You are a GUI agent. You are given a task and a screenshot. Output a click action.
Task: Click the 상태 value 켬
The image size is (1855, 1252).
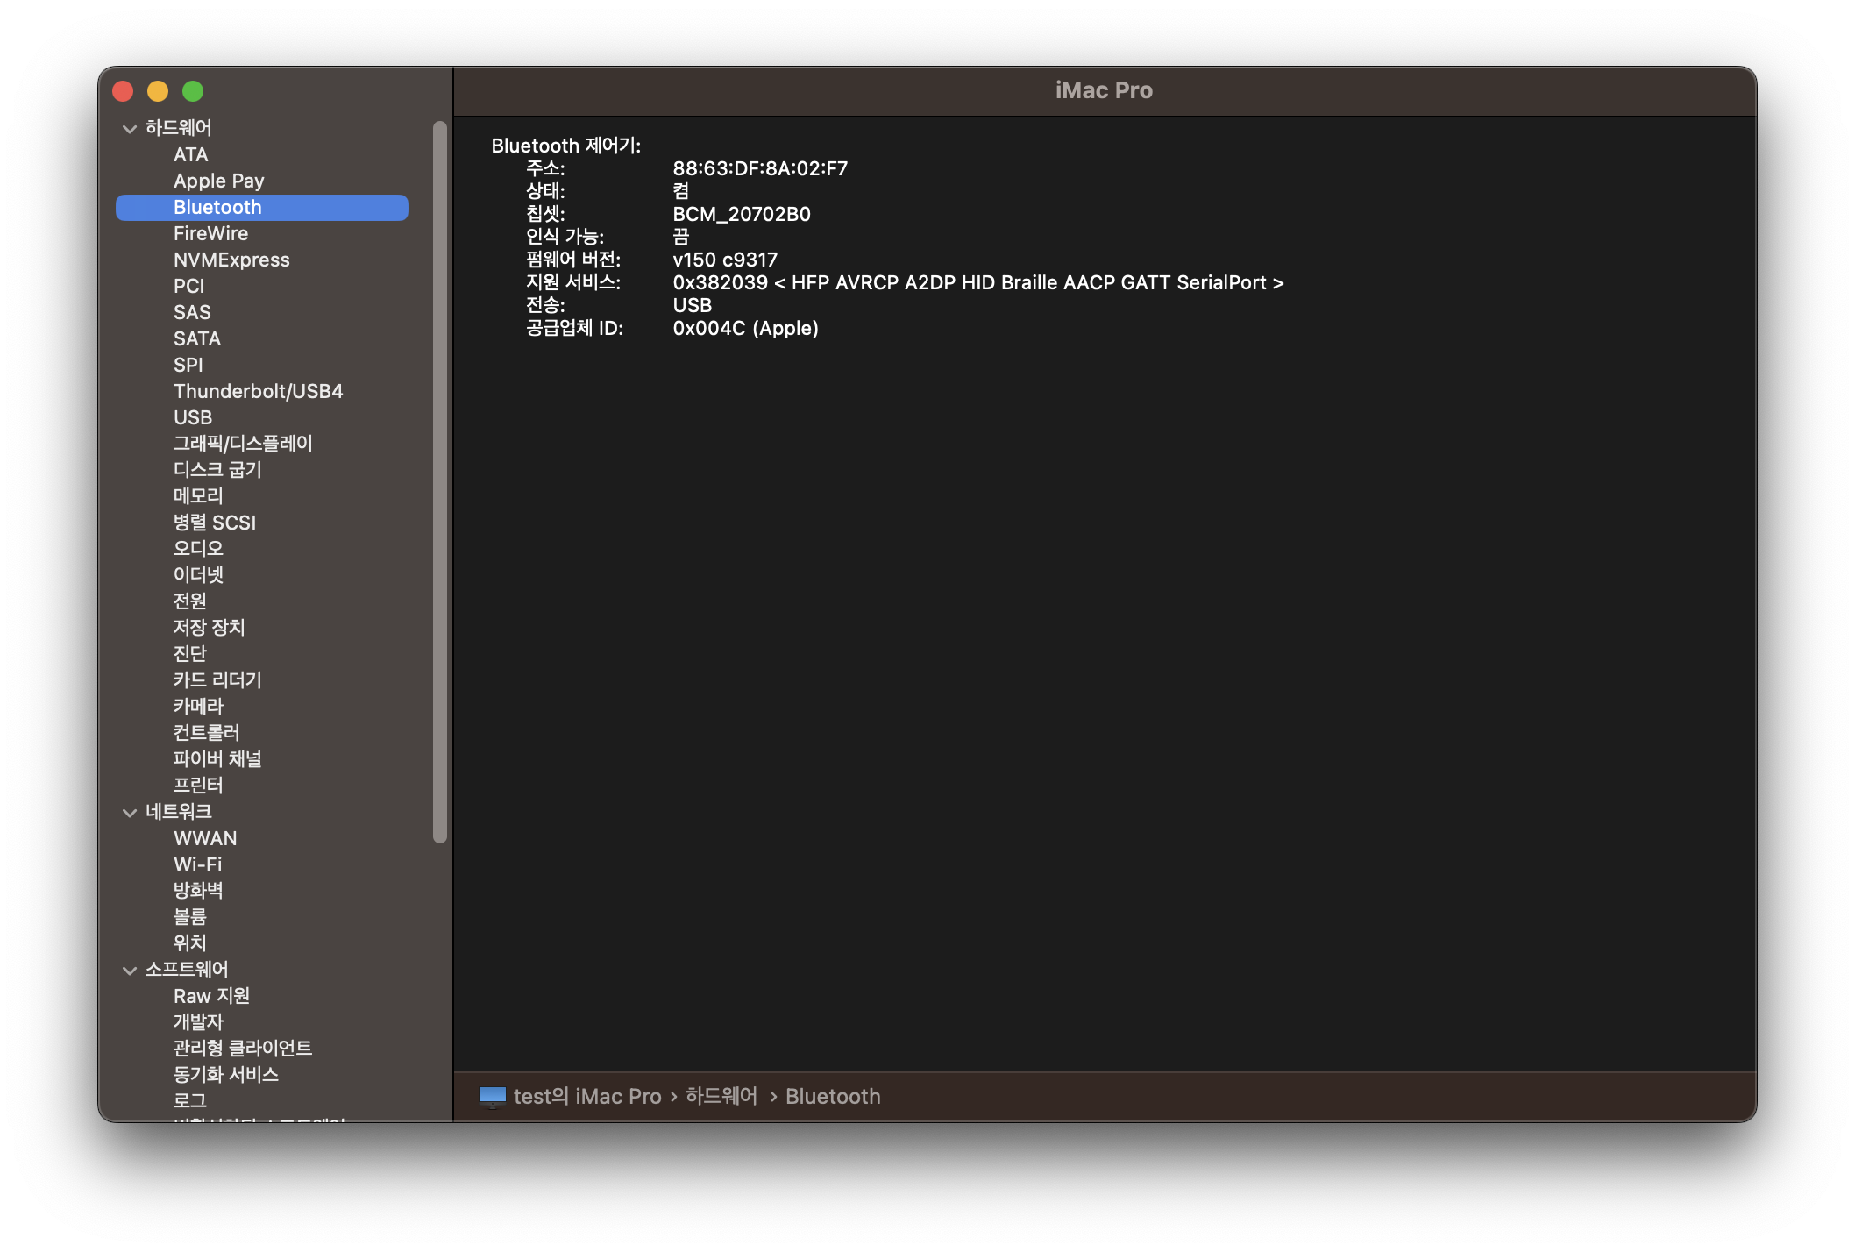pyautogui.click(x=681, y=191)
